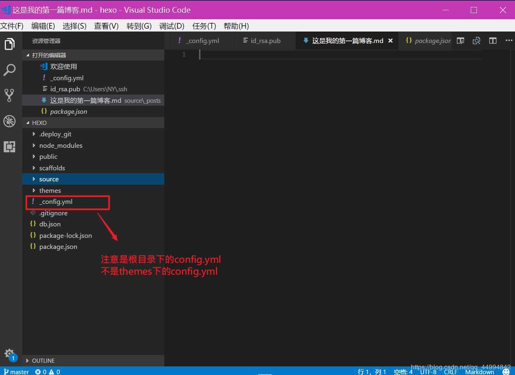Select _config.yml in open editors list
This screenshot has width=515, height=375.
(x=93, y=78)
